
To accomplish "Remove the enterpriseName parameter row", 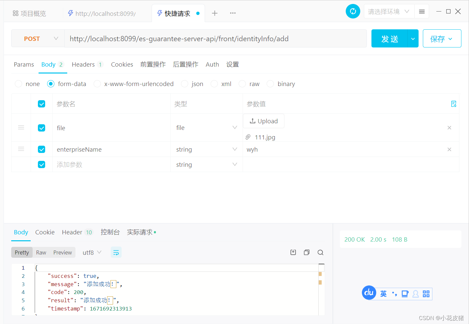I will (449, 150).
